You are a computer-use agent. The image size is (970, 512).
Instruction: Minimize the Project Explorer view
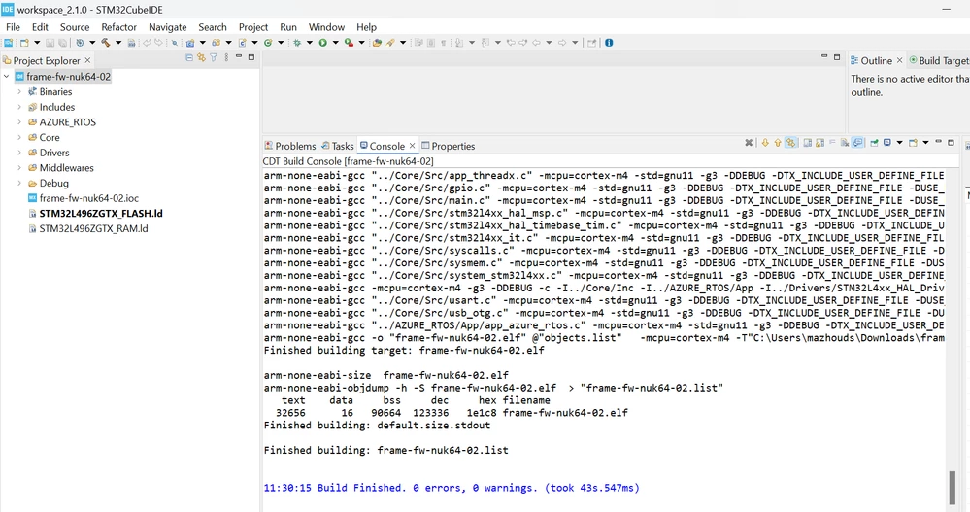(239, 56)
